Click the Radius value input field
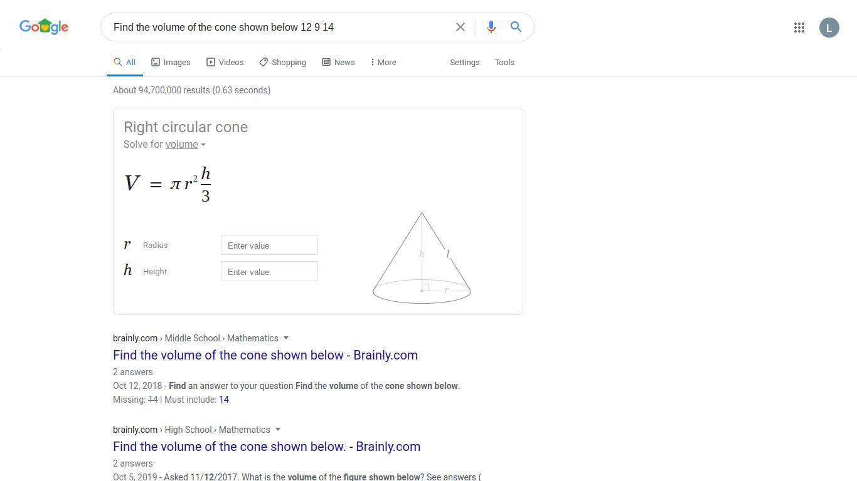This screenshot has height=481, width=857. point(269,245)
